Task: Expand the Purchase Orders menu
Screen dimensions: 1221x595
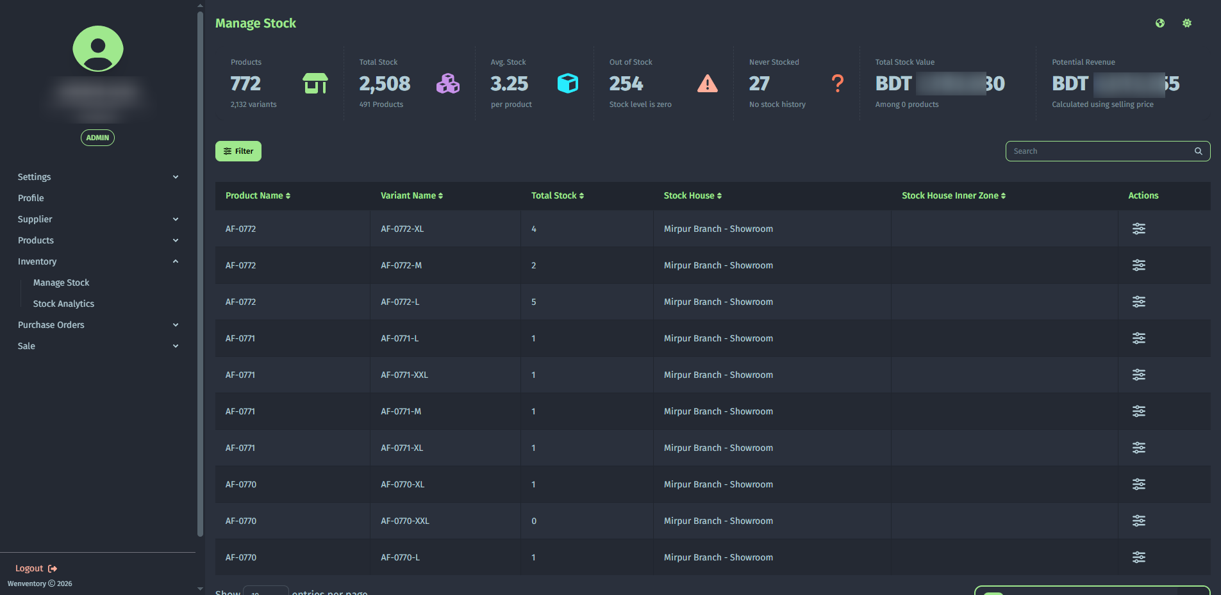Action: [97, 325]
